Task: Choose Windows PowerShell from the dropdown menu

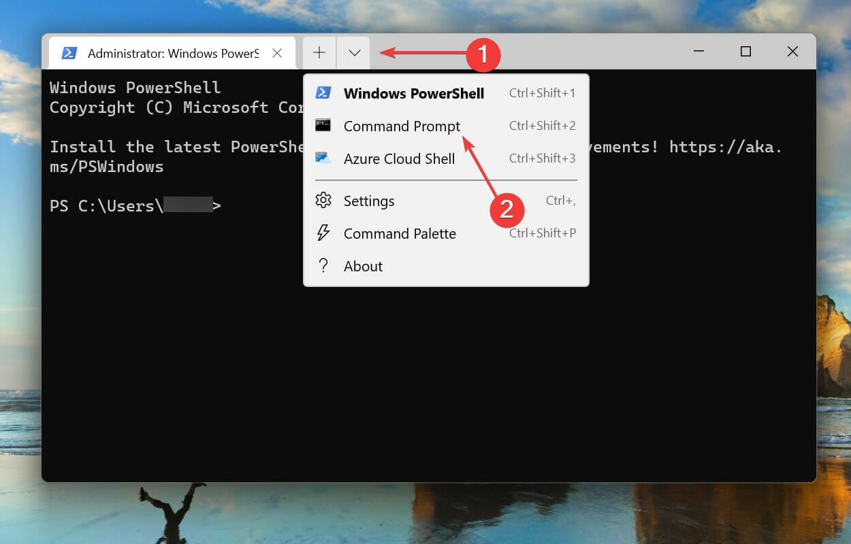Action: [x=446, y=93]
